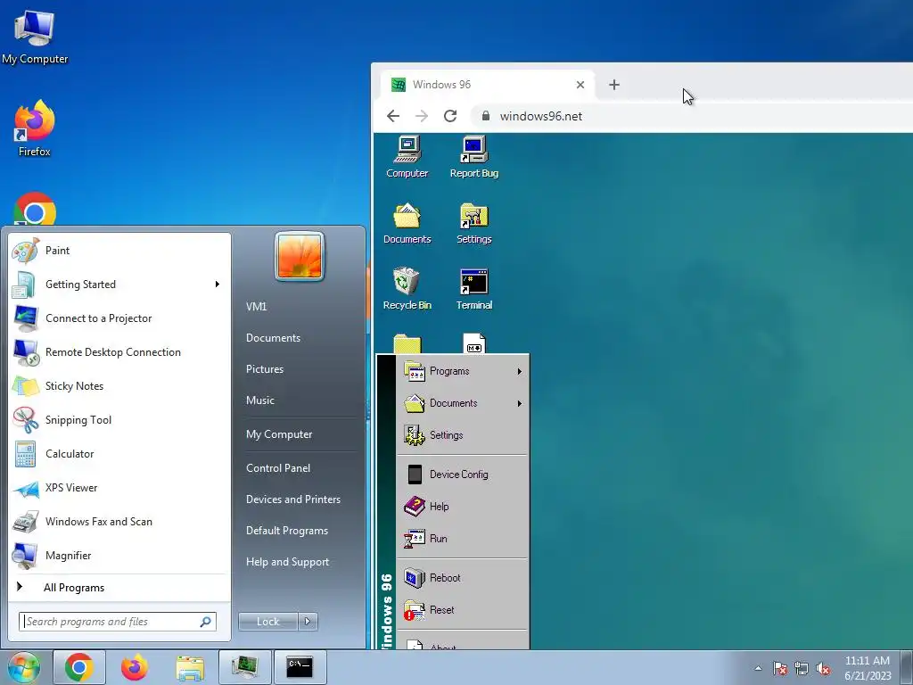Click the Chrome taskbar icon

pos(79,667)
